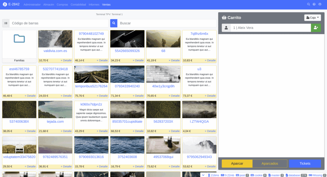Open the user account icon in navbar
The width and height of the screenshot is (327, 177).
pyautogui.click(x=320, y=4)
